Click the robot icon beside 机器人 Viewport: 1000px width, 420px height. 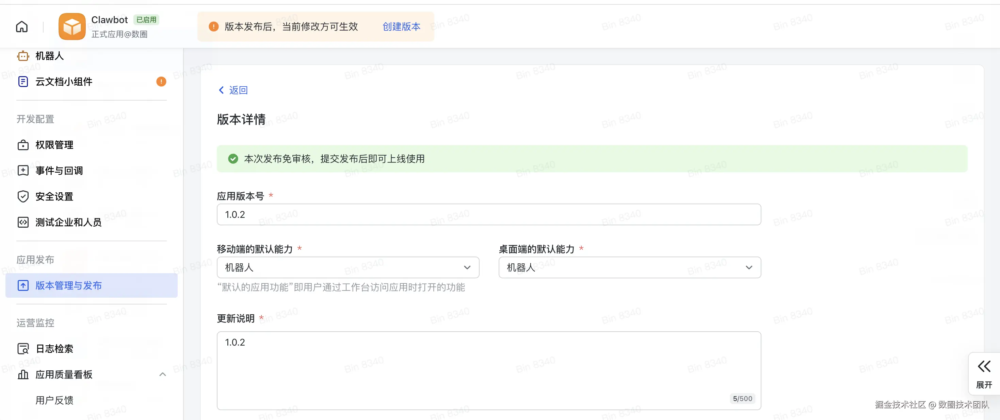click(x=23, y=56)
